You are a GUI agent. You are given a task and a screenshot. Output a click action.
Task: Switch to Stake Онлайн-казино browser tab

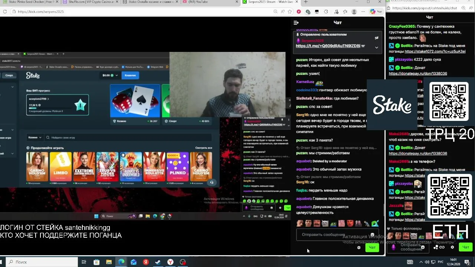151,2
